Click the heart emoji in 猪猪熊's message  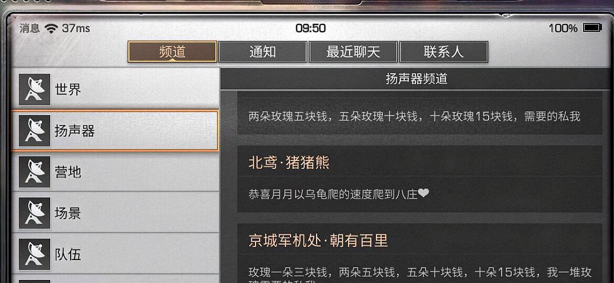[423, 193]
